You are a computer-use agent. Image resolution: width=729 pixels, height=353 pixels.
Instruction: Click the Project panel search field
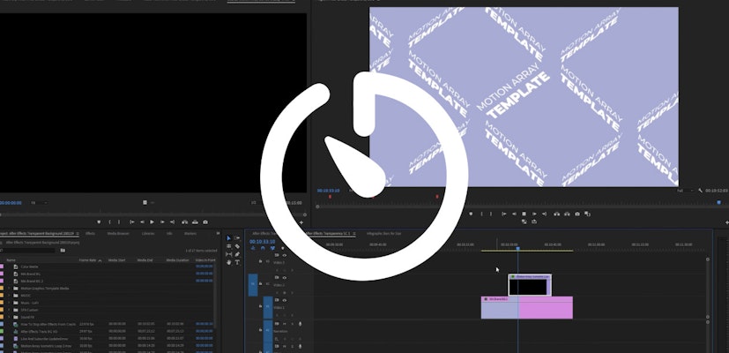coord(28,250)
